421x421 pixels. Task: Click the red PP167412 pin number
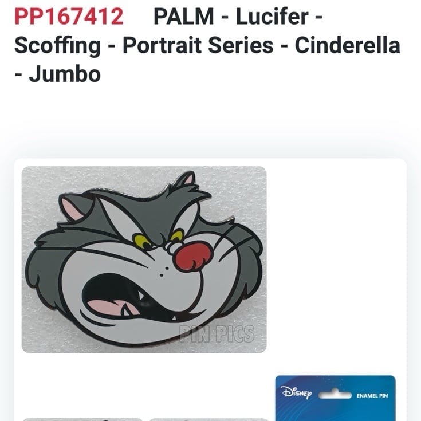point(69,17)
